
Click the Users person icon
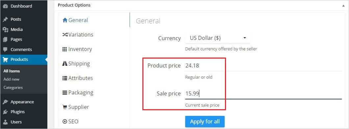point(5,122)
